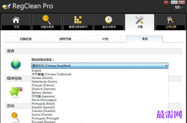Select the 设置 tools tab

coord(139,22)
